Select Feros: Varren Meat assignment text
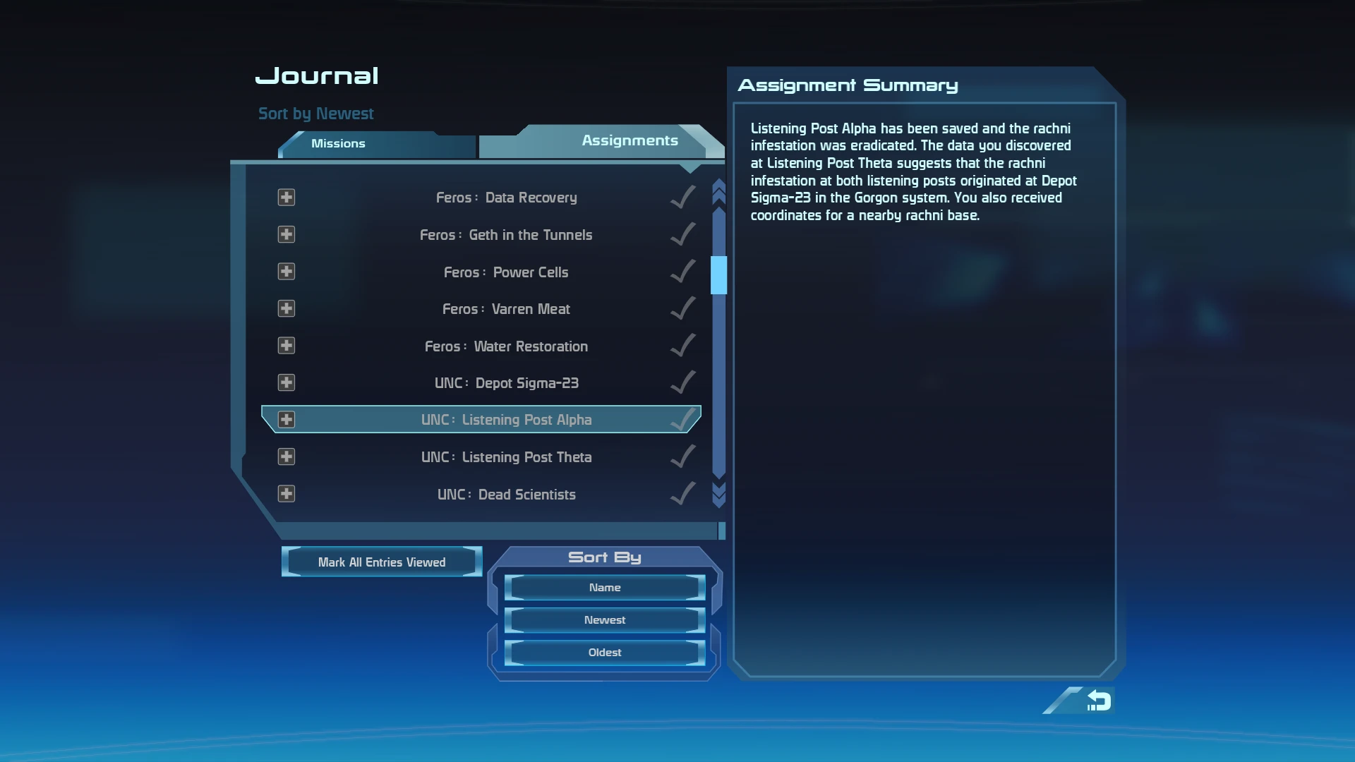This screenshot has width=1355, height=762. tap(506, 309)
